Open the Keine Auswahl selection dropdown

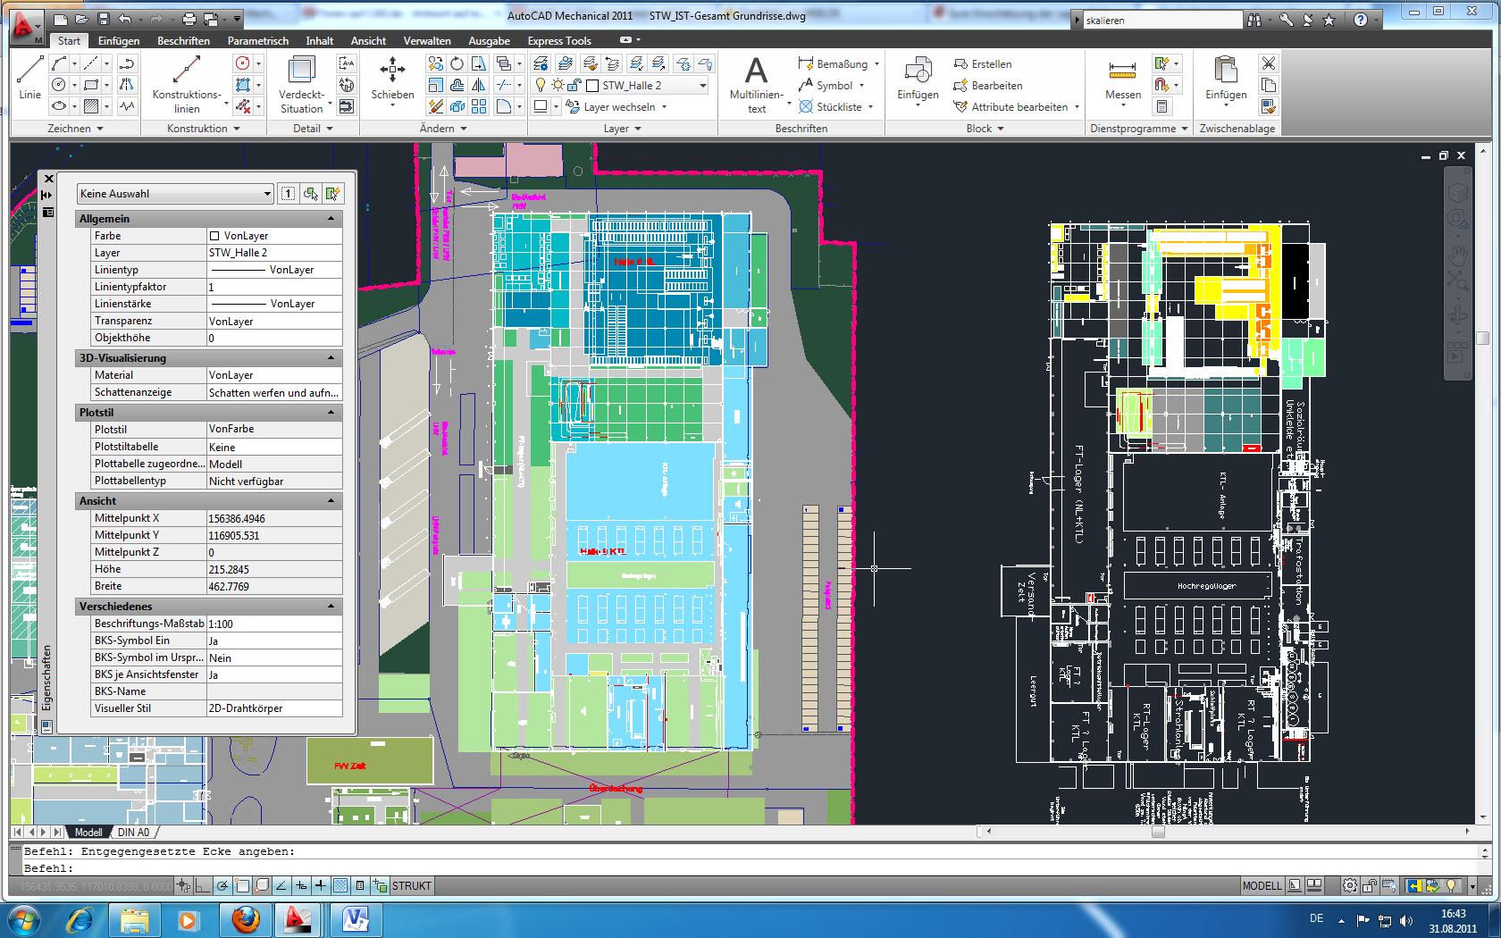point(175,194)
